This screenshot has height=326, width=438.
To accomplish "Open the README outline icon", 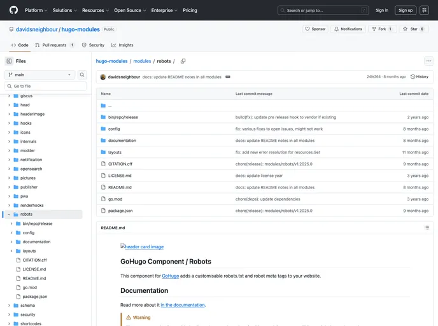I will (x=427, y=227).
